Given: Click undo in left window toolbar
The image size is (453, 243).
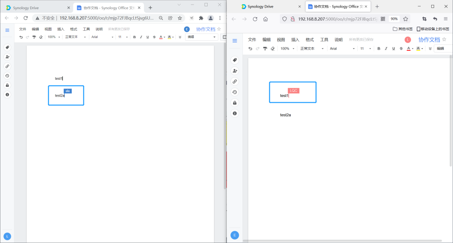Looking at the screenshot, I should tap(21, 37).
